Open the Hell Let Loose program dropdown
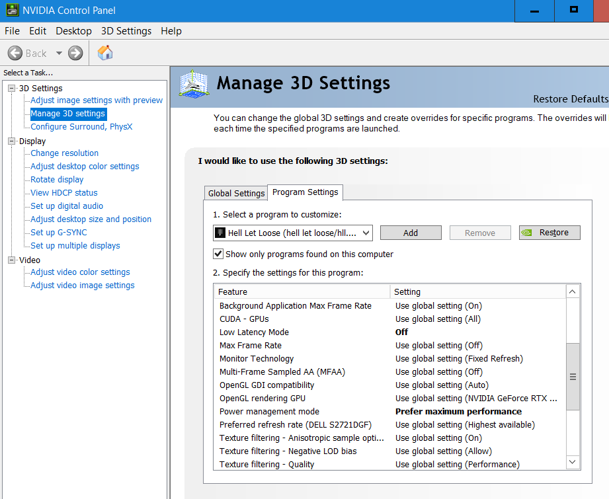 (x=366, y=233)
